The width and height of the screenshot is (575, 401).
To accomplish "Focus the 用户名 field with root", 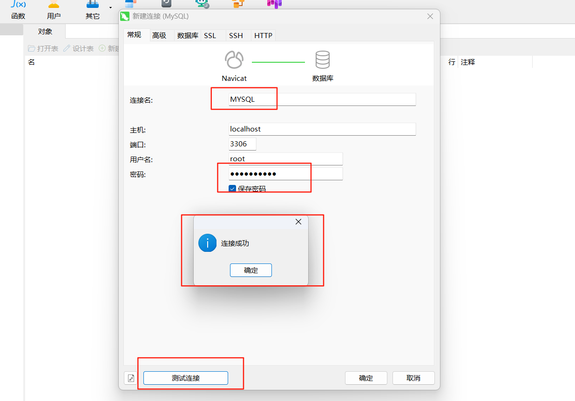I will pos(286,159).
